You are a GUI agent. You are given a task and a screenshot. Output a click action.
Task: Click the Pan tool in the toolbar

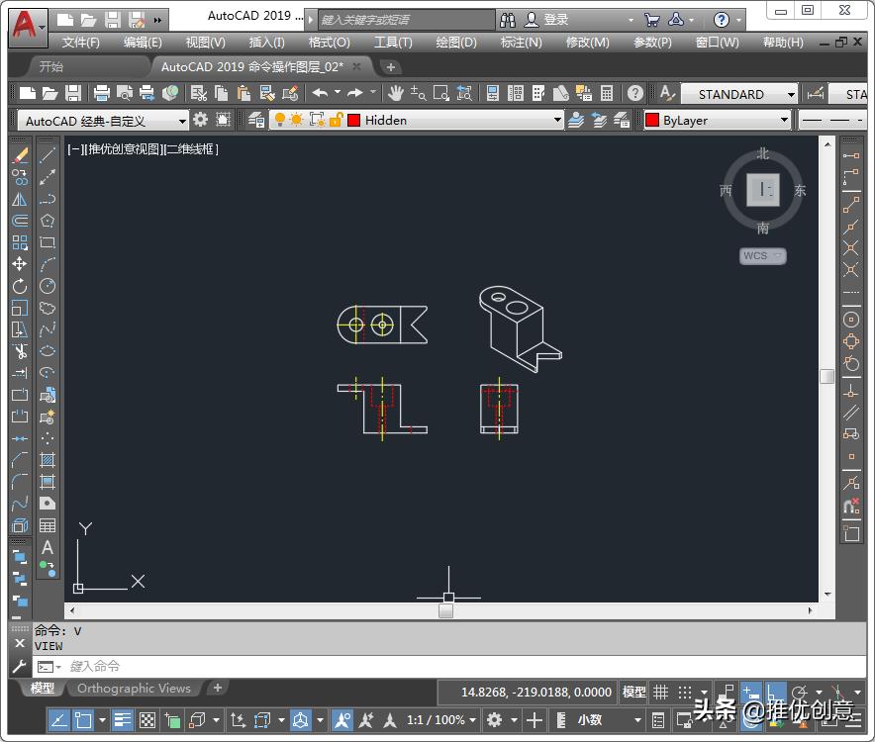point(398,93)
